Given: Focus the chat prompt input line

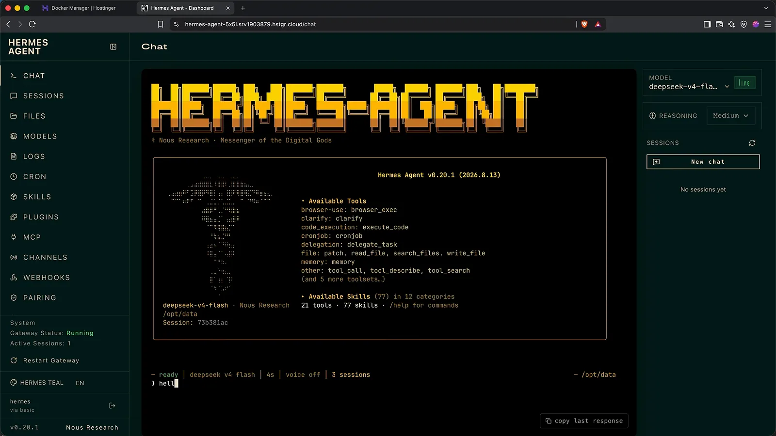Looking at the screenshot, I should [x=383, y=383].
